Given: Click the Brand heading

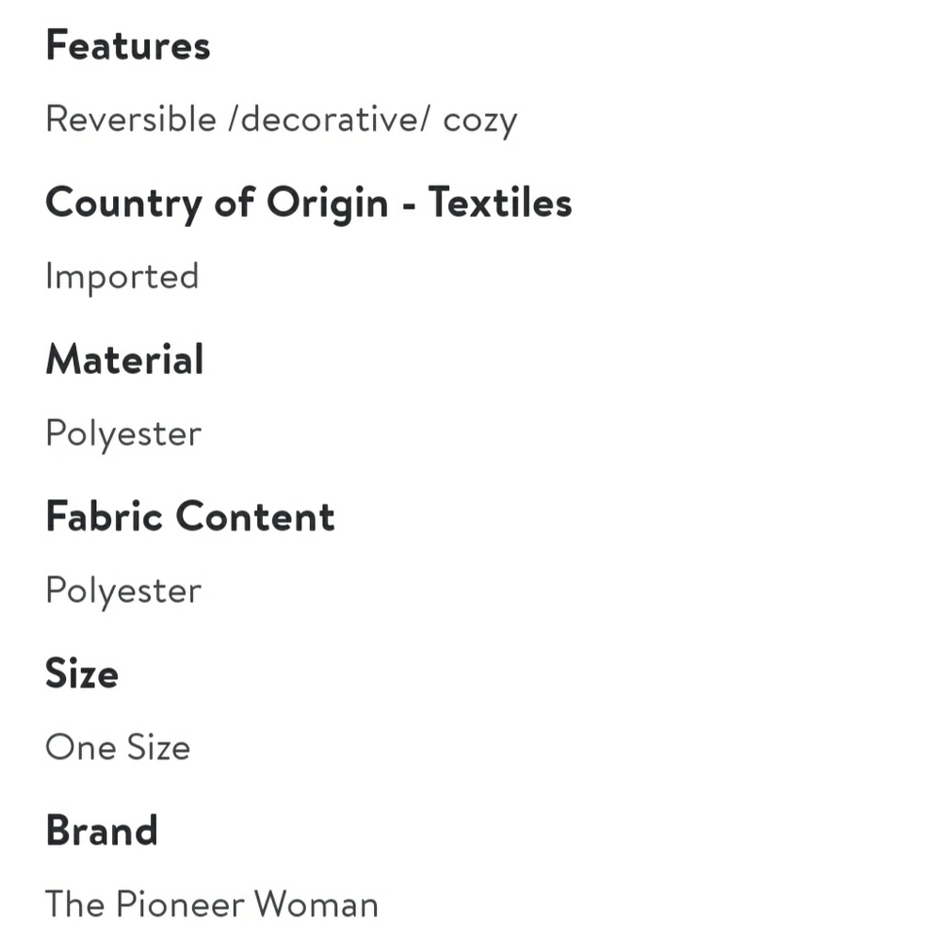Looking at the screenshot, I should [102, 831].
